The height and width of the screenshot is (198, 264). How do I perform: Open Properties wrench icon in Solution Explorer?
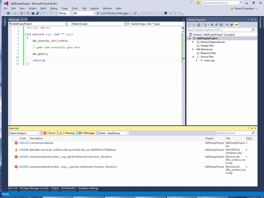tap(231, 25)
